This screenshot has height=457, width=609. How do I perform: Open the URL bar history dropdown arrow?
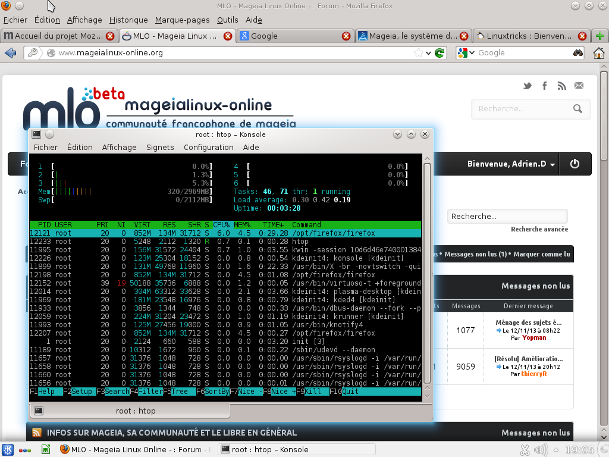tap(428, 53)
